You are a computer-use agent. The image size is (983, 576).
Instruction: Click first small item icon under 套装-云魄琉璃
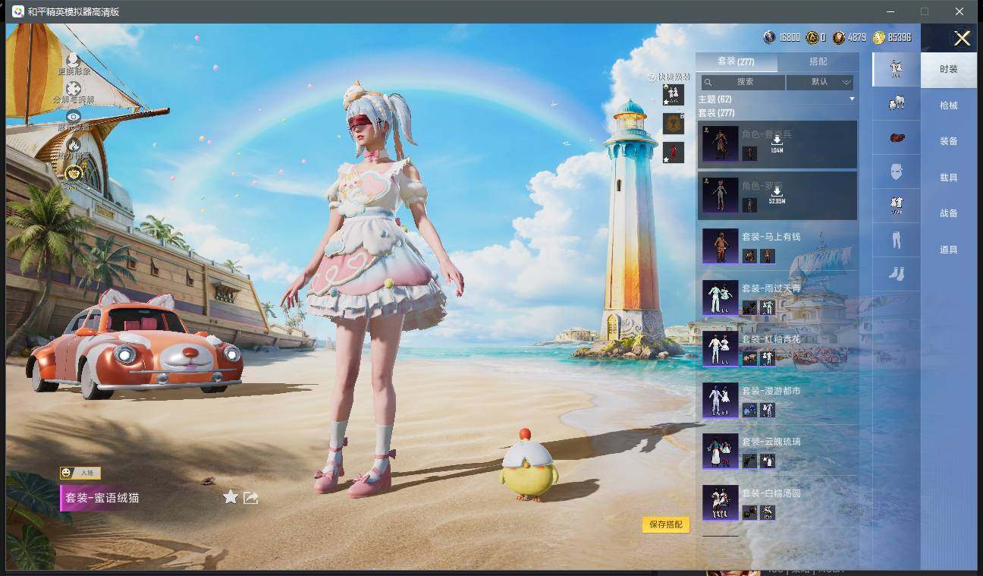[749, 461]
